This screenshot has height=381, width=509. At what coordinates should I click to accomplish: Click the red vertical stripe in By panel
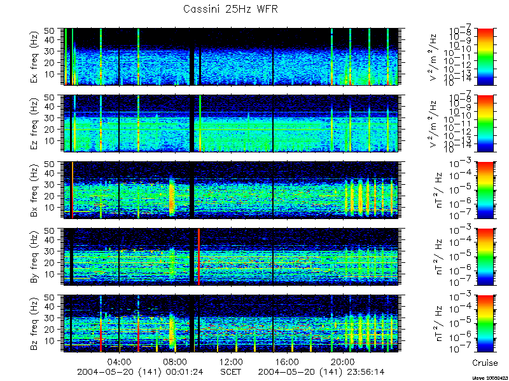(199, 257)
